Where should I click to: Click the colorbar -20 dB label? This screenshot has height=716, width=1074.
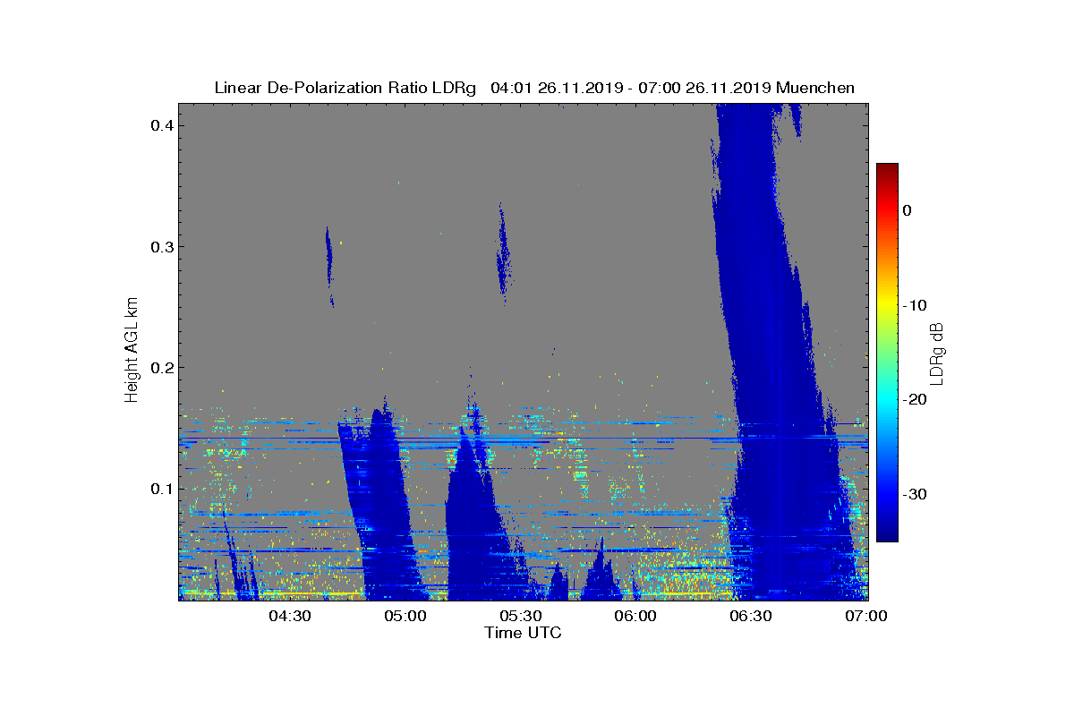point(914,400)
